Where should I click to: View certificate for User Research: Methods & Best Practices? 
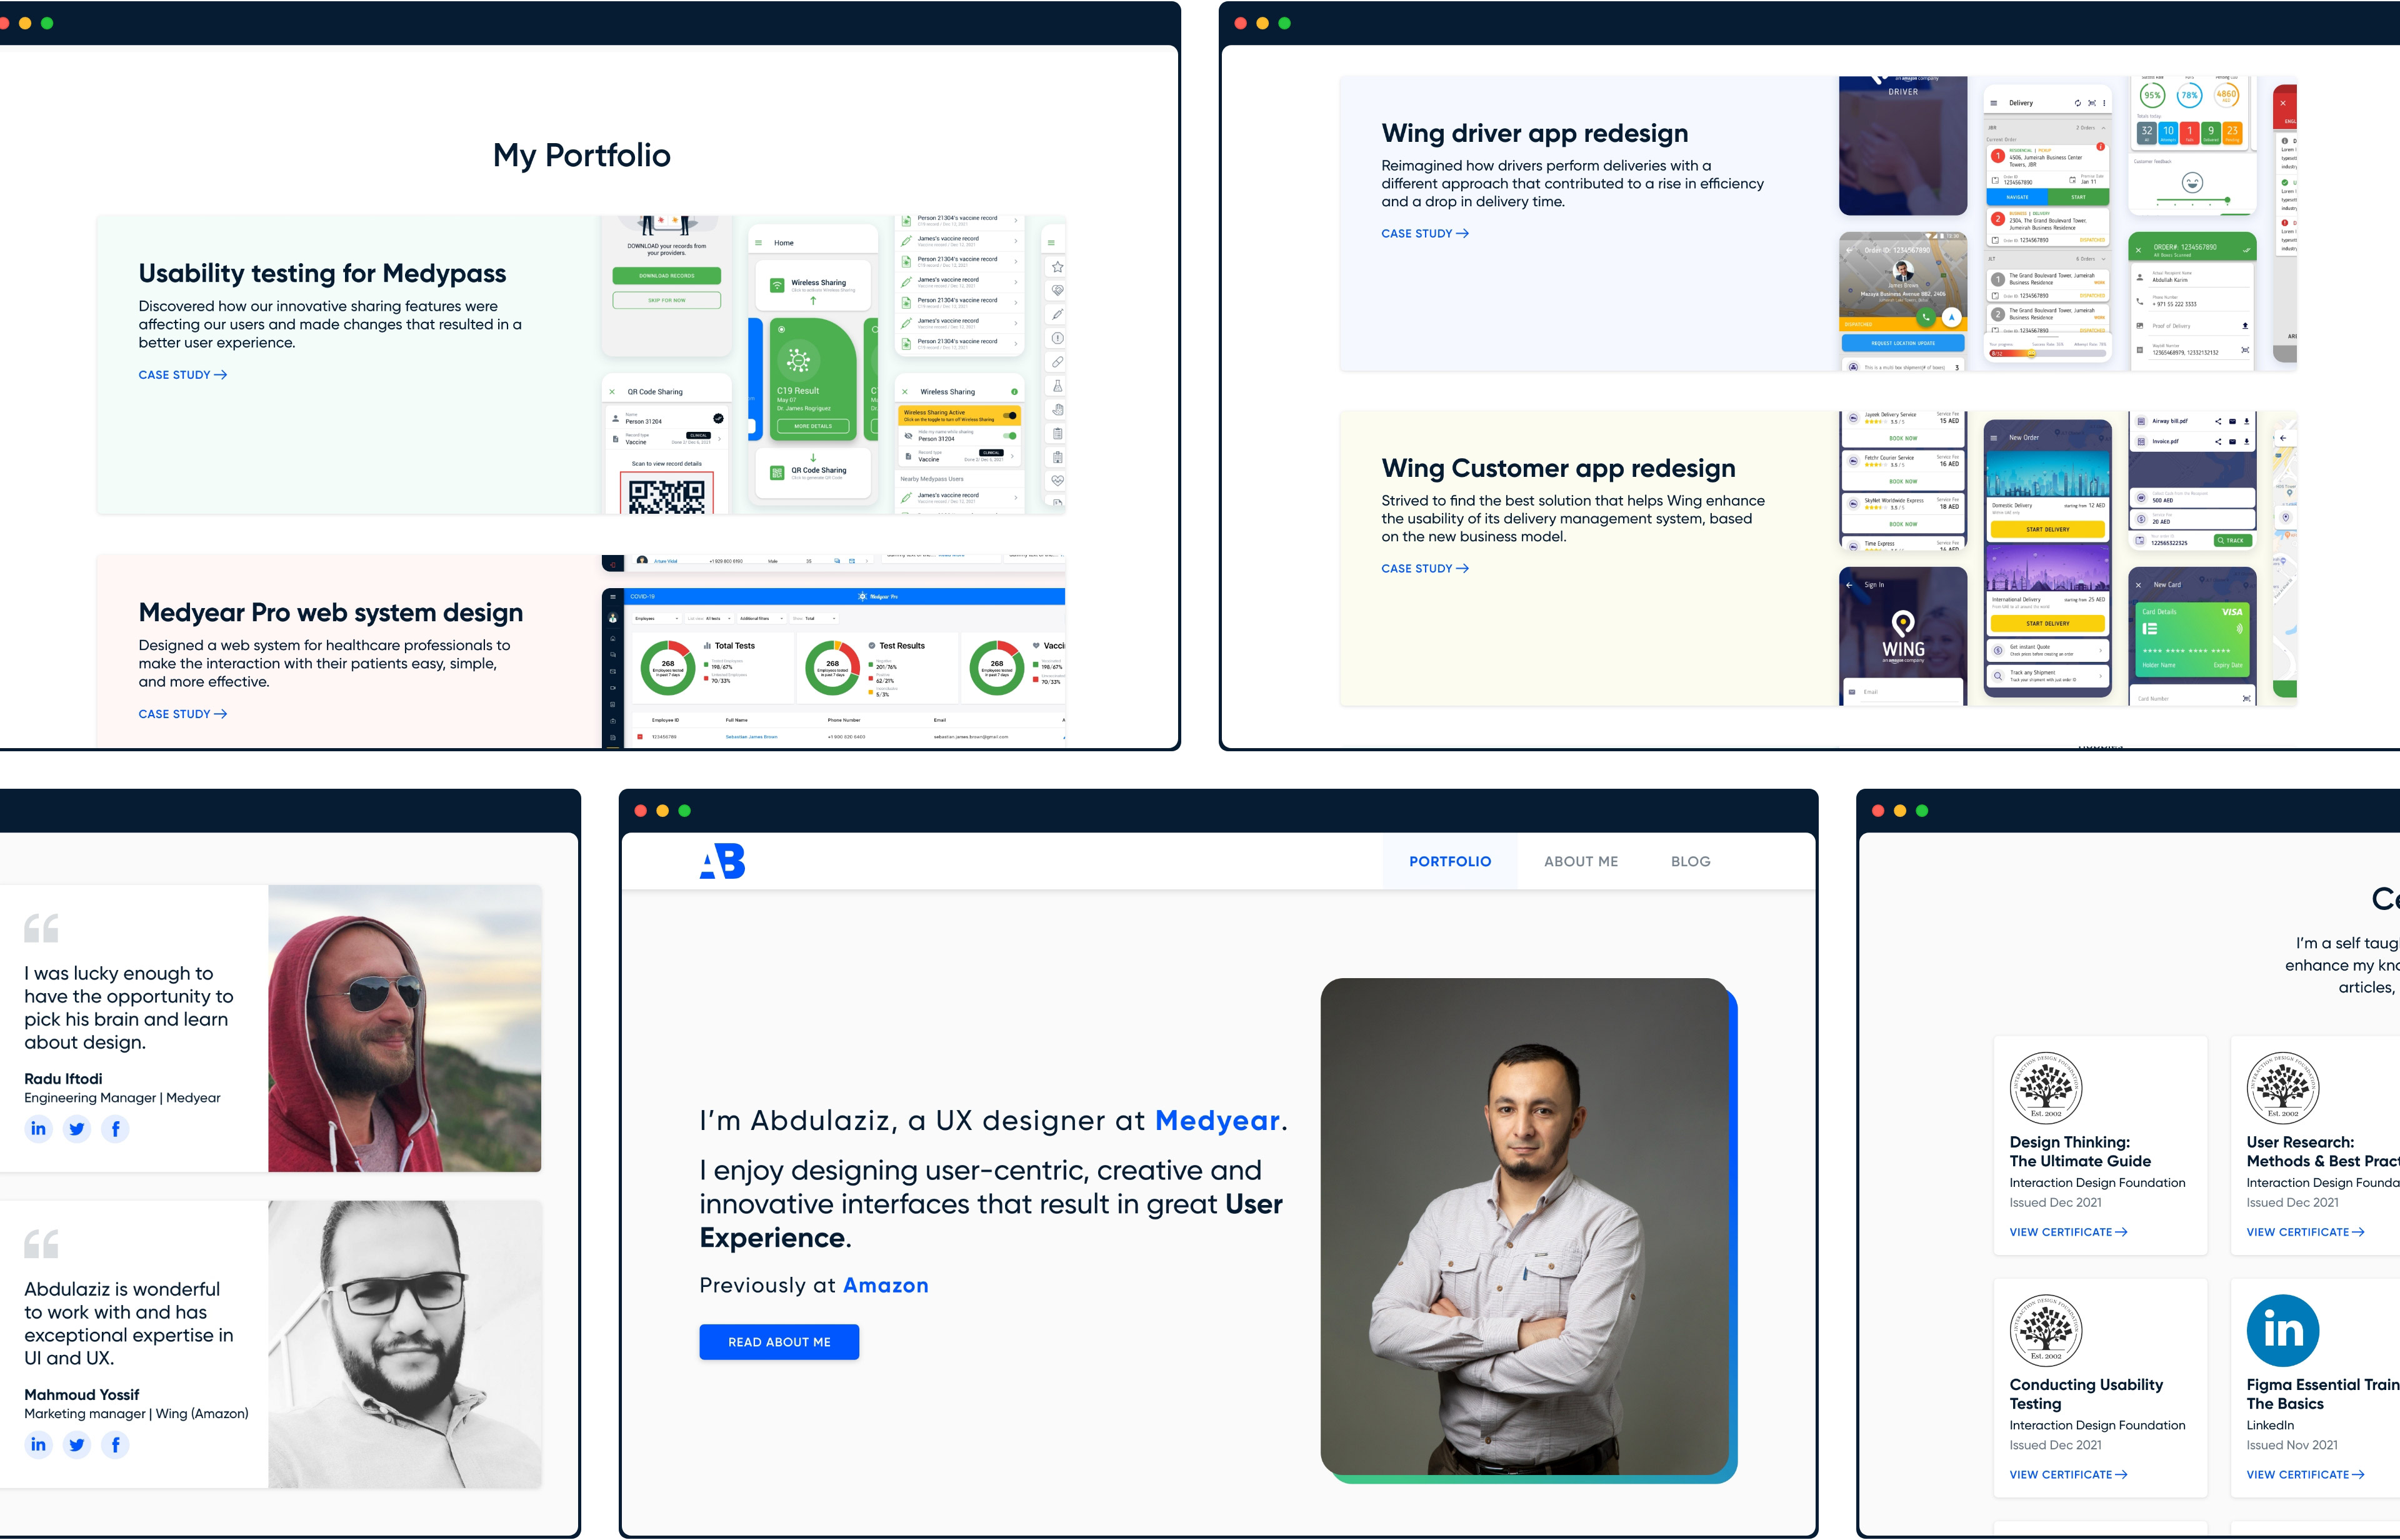2306,1232
